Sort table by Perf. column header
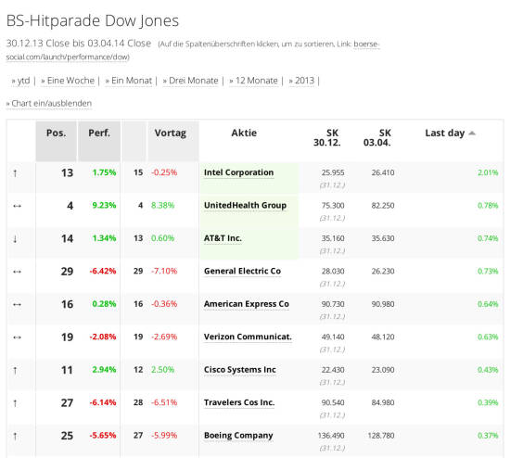Screen dimensions: 510x458 click(x=99, y=133)
